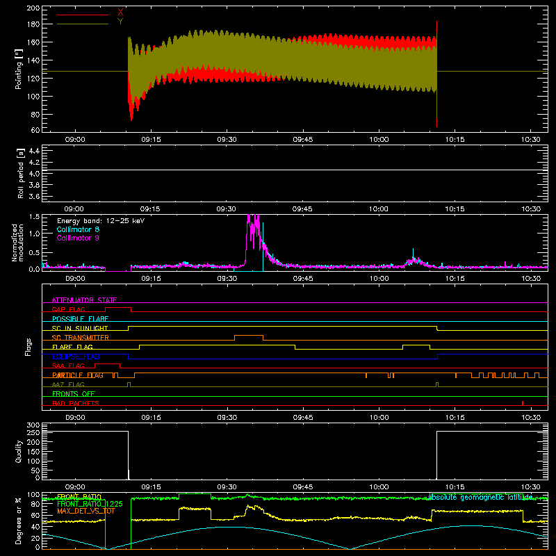Image resolution: width=556 pixels, height=556 pixels.
Task: Click the 'Flags' axis title
Action: (28, 347)
